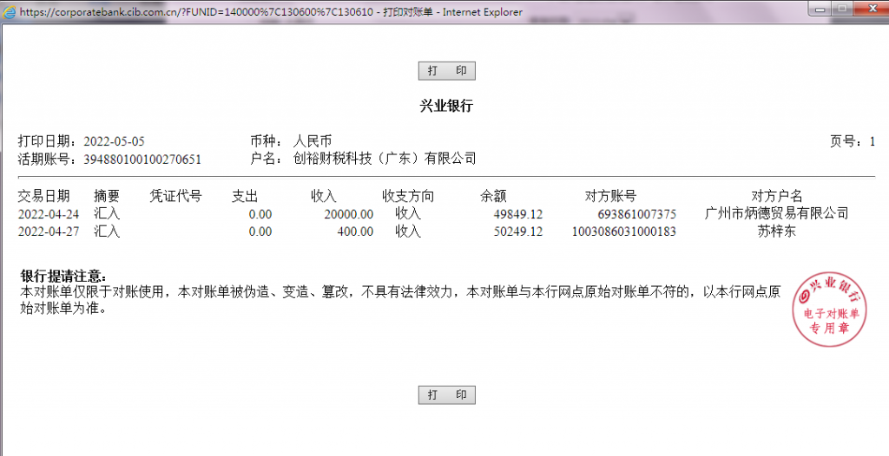Click counterparty name 苏梓东
Viewport: 889px width, 456px height.
pyautogui.click(x=777, y=231)
